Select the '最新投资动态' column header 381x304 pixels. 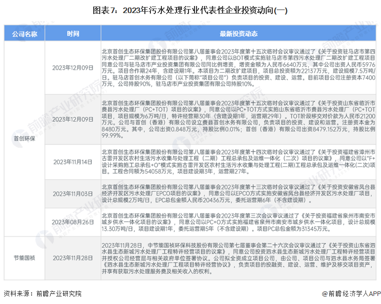click(238, 34)
